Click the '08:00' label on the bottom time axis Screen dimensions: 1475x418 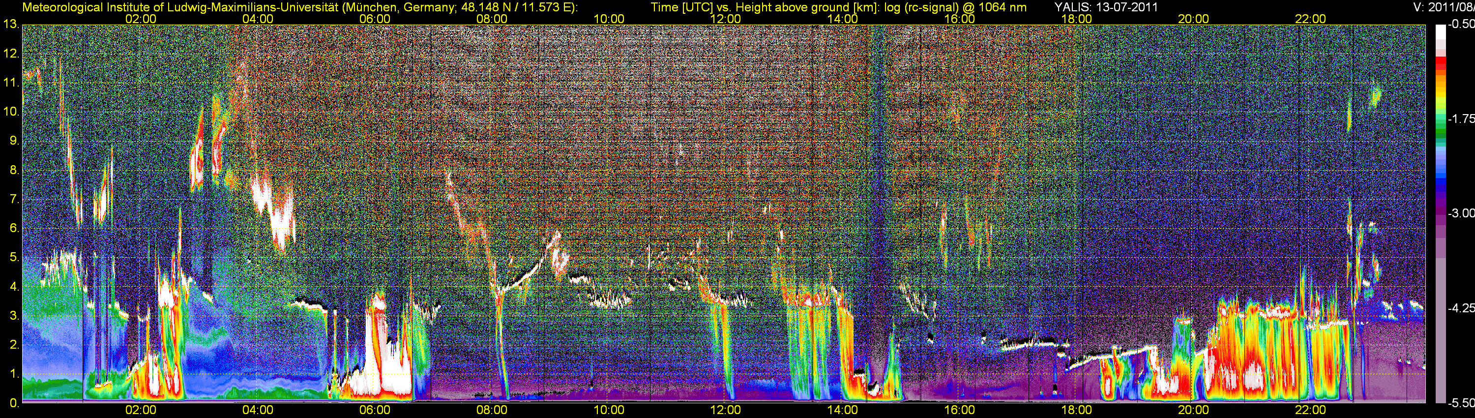pos(492,410)
